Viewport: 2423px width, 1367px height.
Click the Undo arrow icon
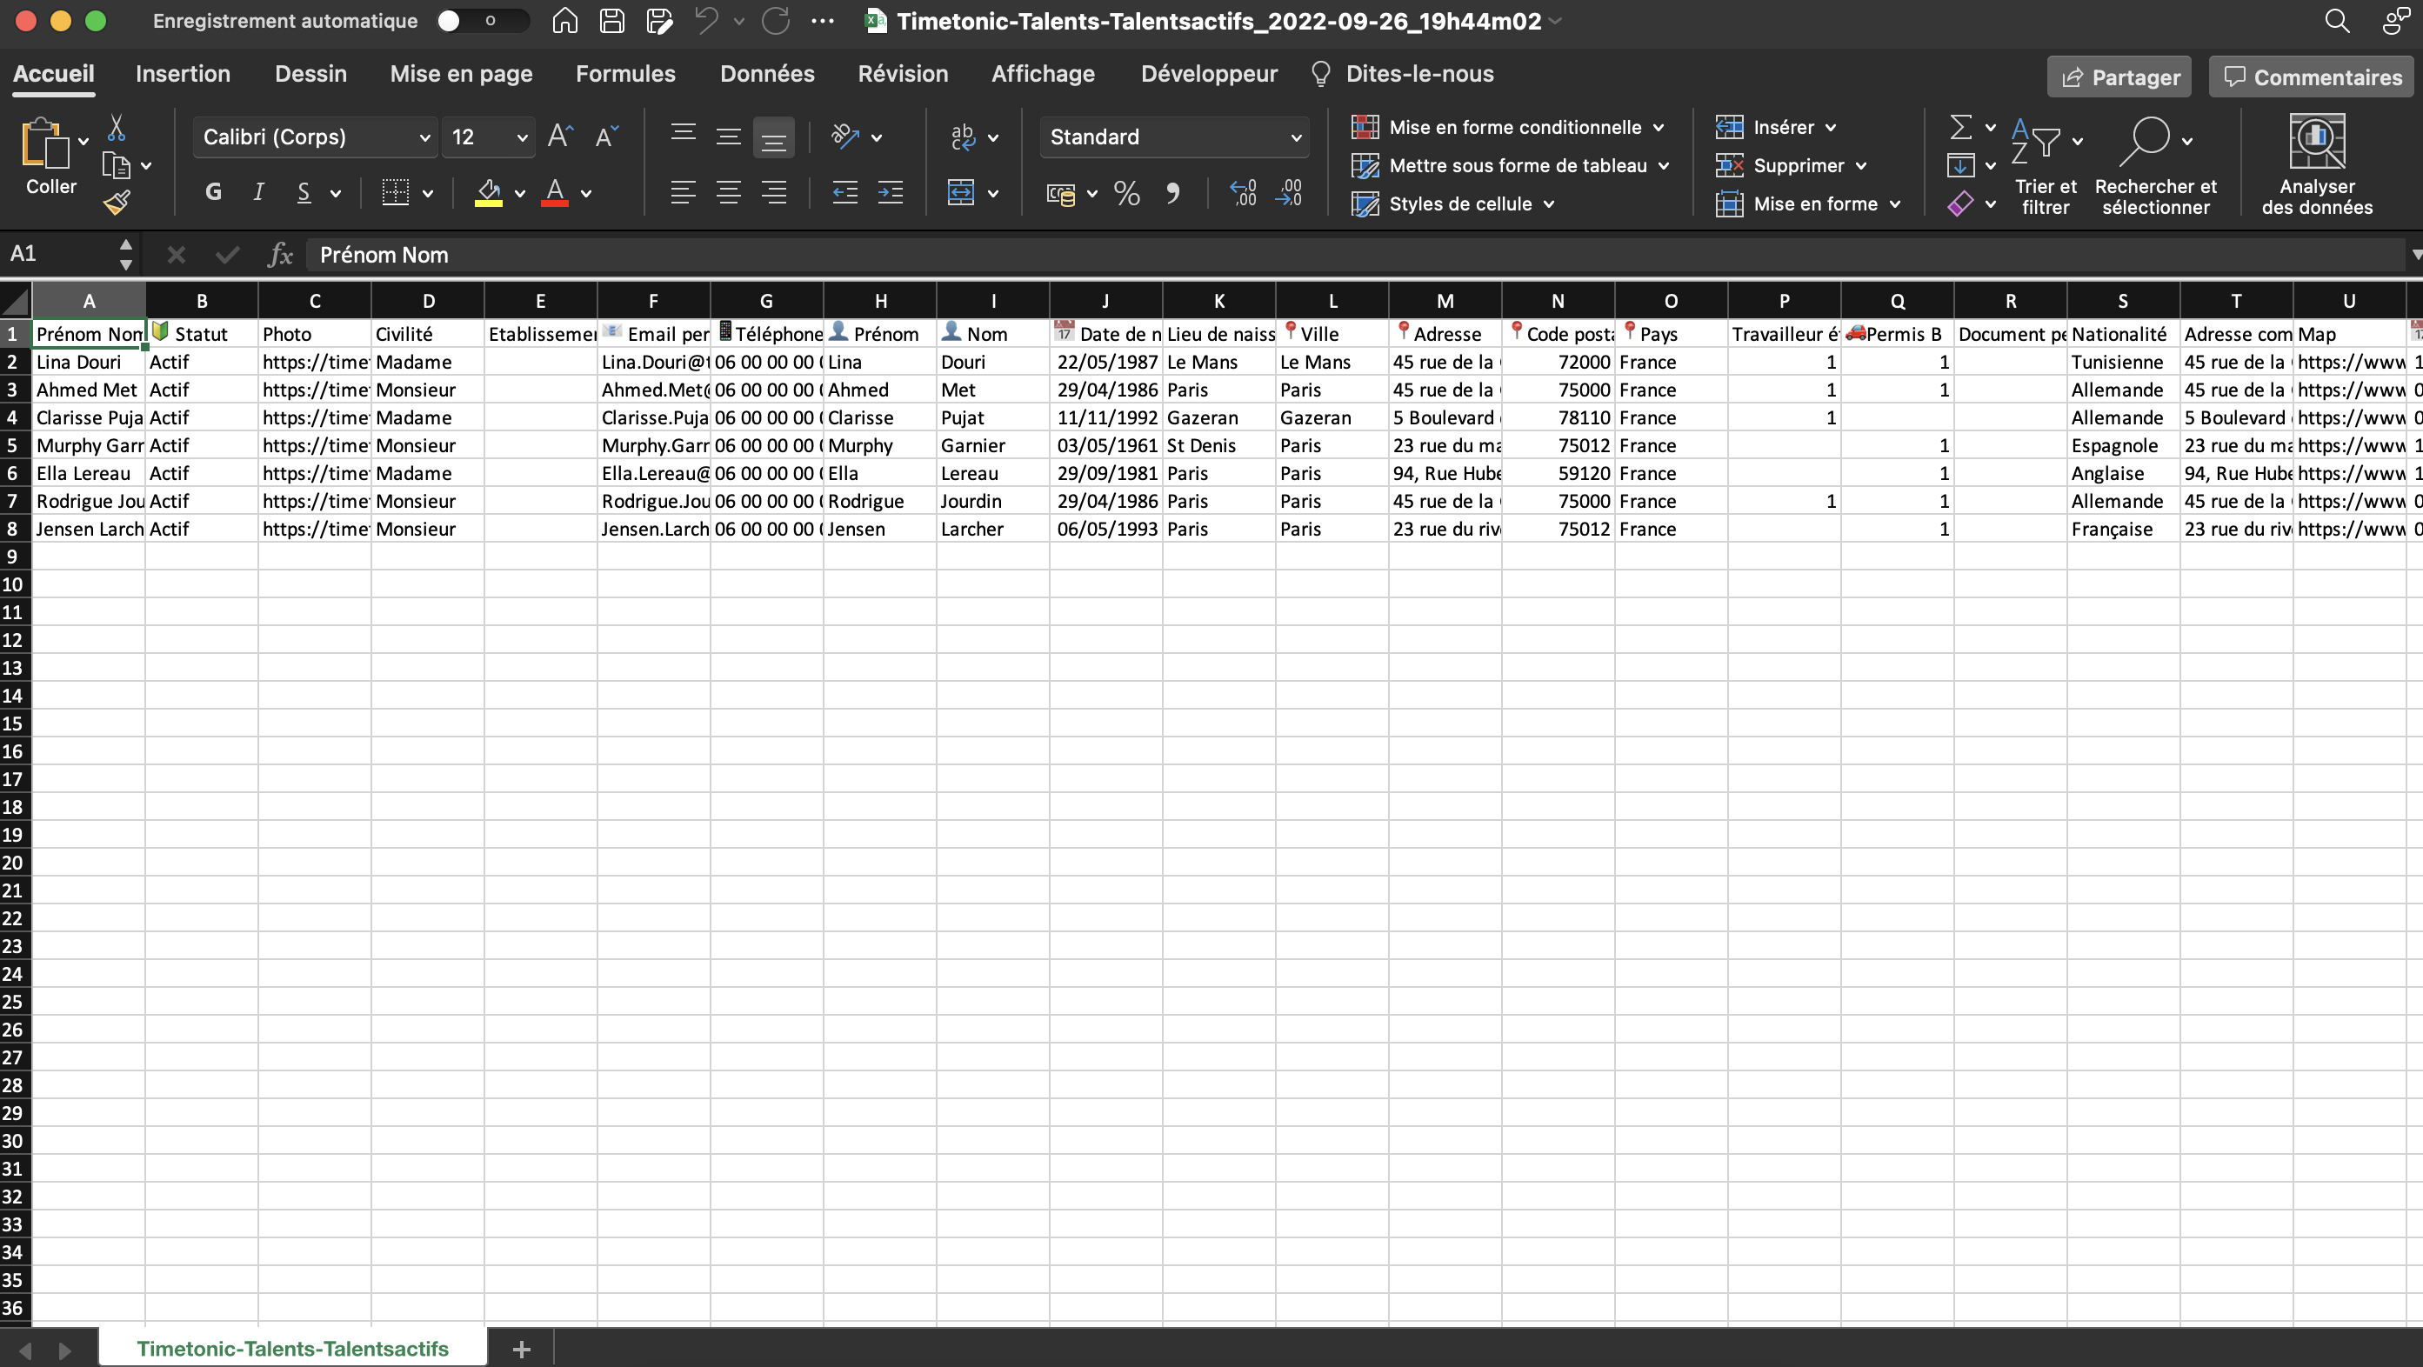point(706,21)
